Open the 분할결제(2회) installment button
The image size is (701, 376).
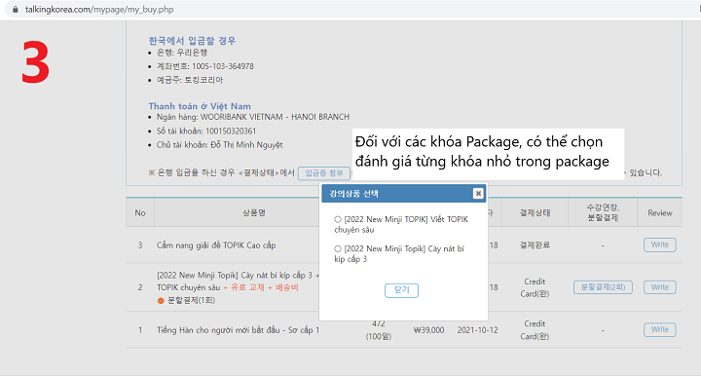(x=603, y=287)
